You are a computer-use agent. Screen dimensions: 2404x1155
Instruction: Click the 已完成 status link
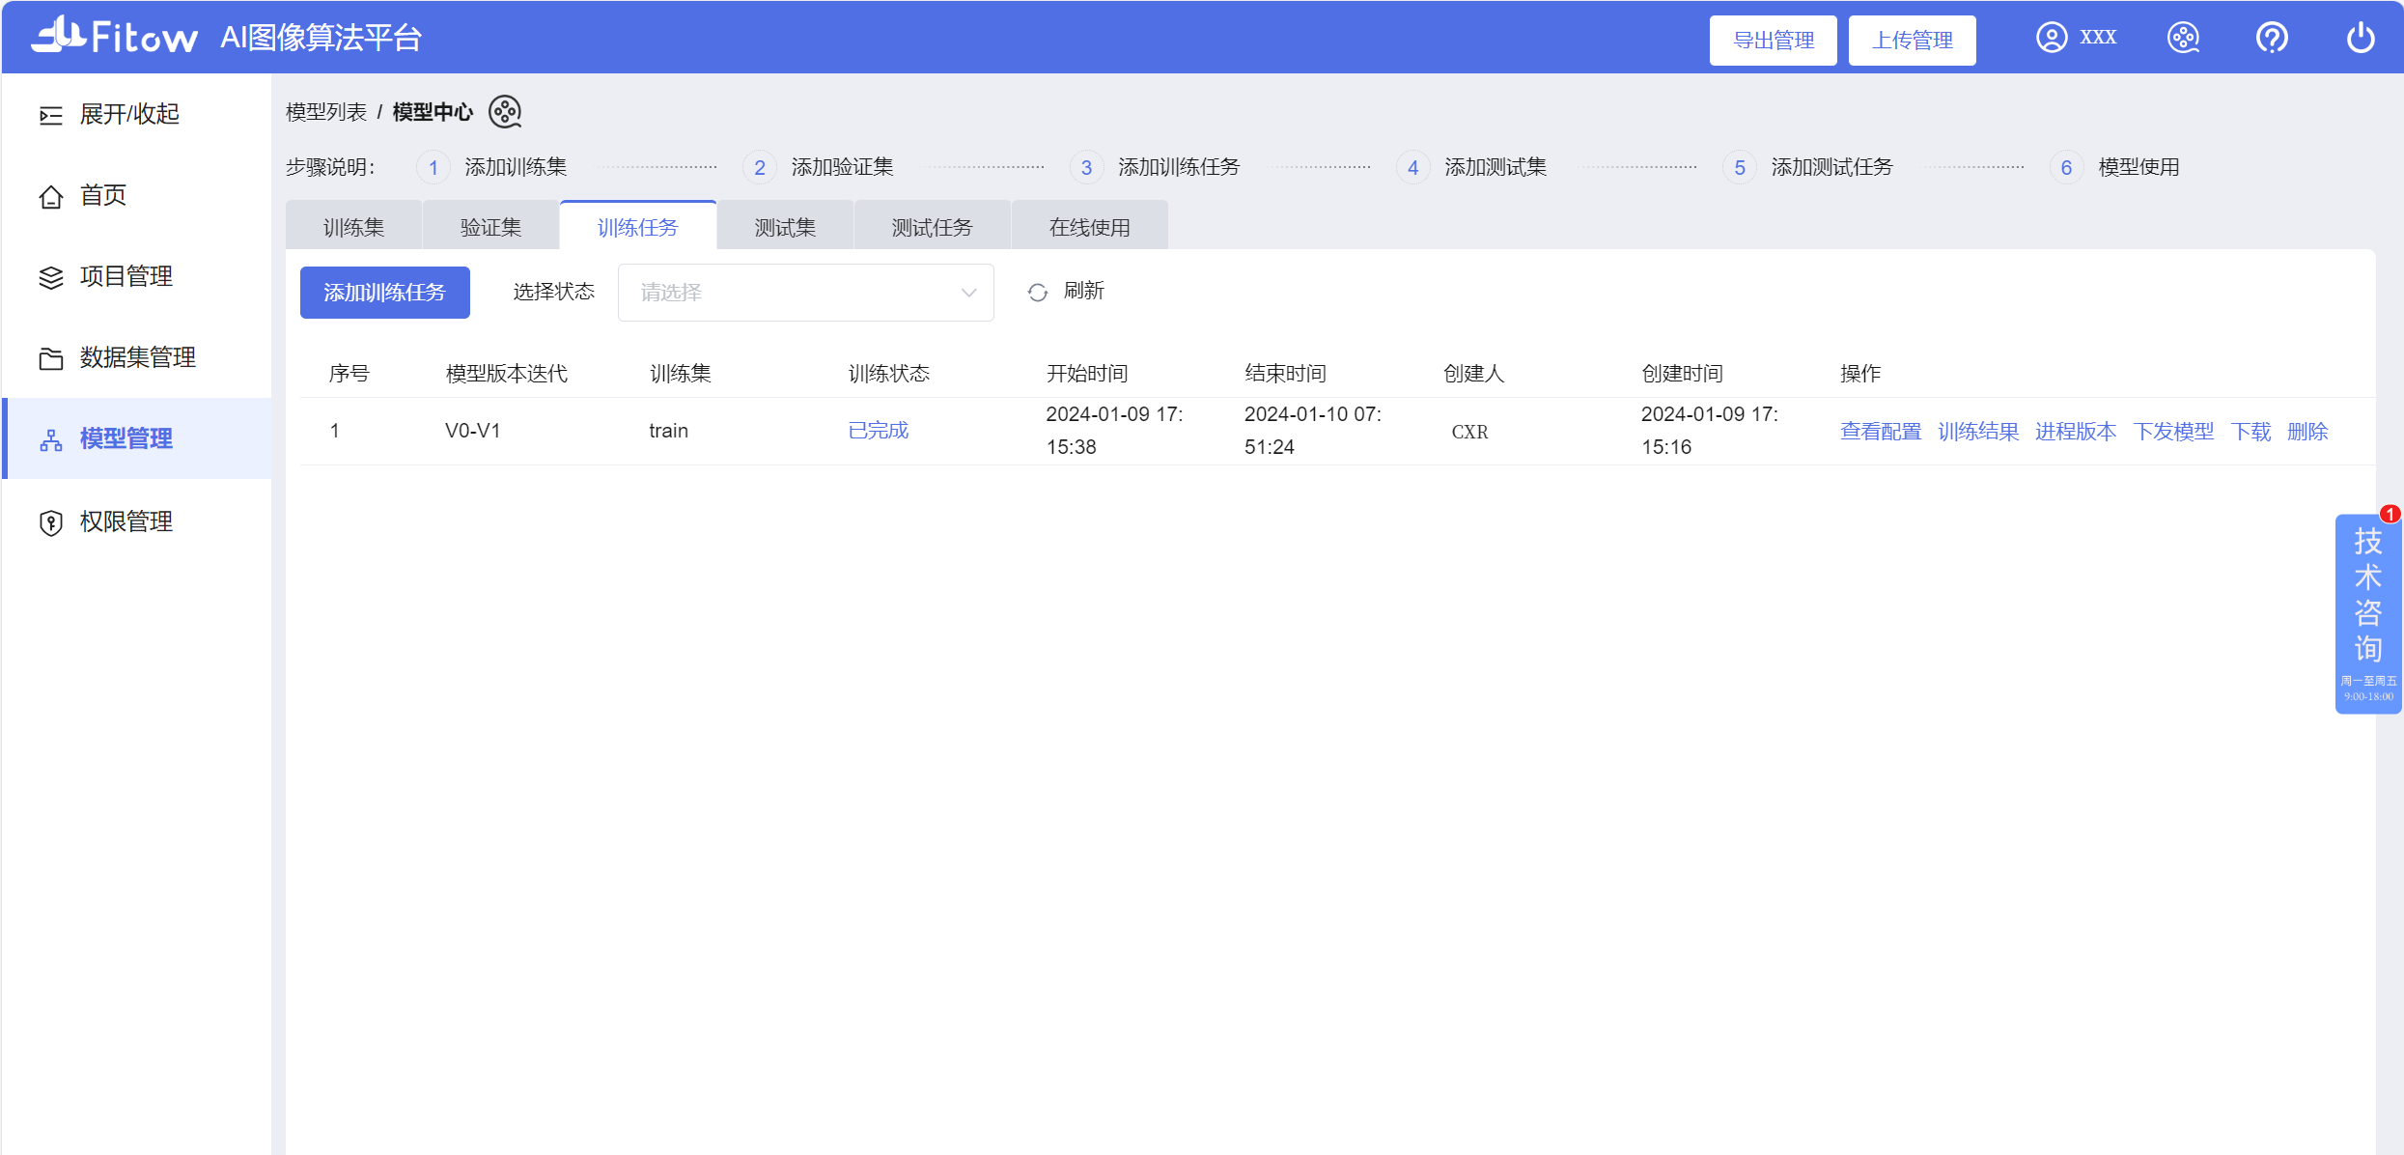pyautogui.click(x=878, y=431)
